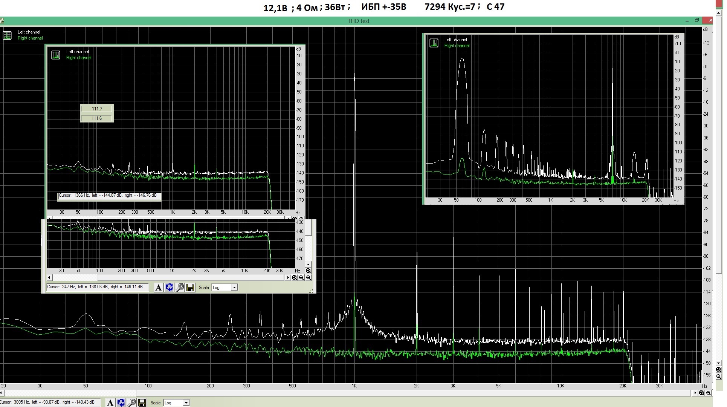This screenshot has height=407, width=727.
Task: Click the blue refresh arrows icon in bottom toolbar
Action: (121, 403)
